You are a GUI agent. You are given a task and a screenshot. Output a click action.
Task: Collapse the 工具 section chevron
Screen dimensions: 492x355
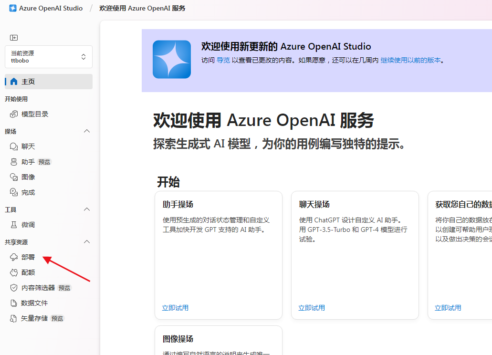87,209
